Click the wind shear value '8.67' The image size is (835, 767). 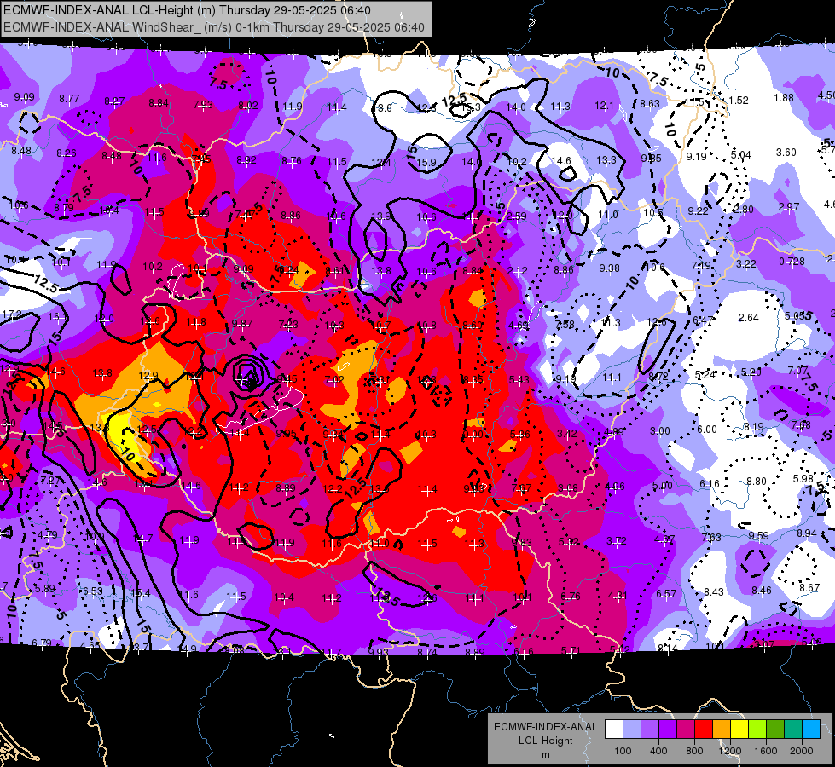pos(809,587)
